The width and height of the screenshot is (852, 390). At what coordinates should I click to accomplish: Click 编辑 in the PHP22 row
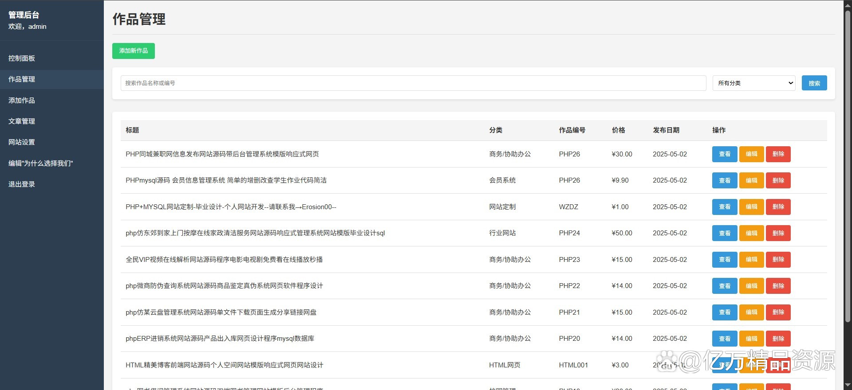[751, 286]
